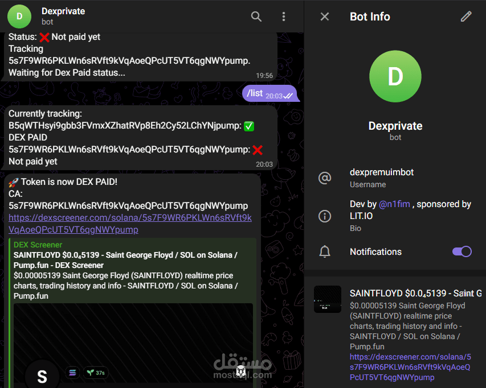The width and height of the screenshot is (486, 388).
Task: Click the 'Notifications' row label
Action: (375, 251)
